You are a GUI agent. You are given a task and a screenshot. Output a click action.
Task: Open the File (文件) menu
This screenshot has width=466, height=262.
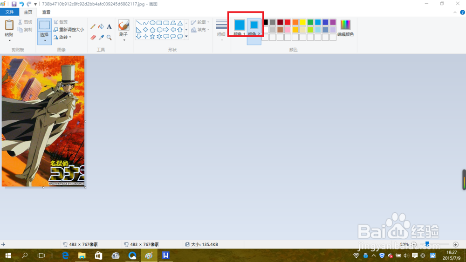(x=9, y=12)
